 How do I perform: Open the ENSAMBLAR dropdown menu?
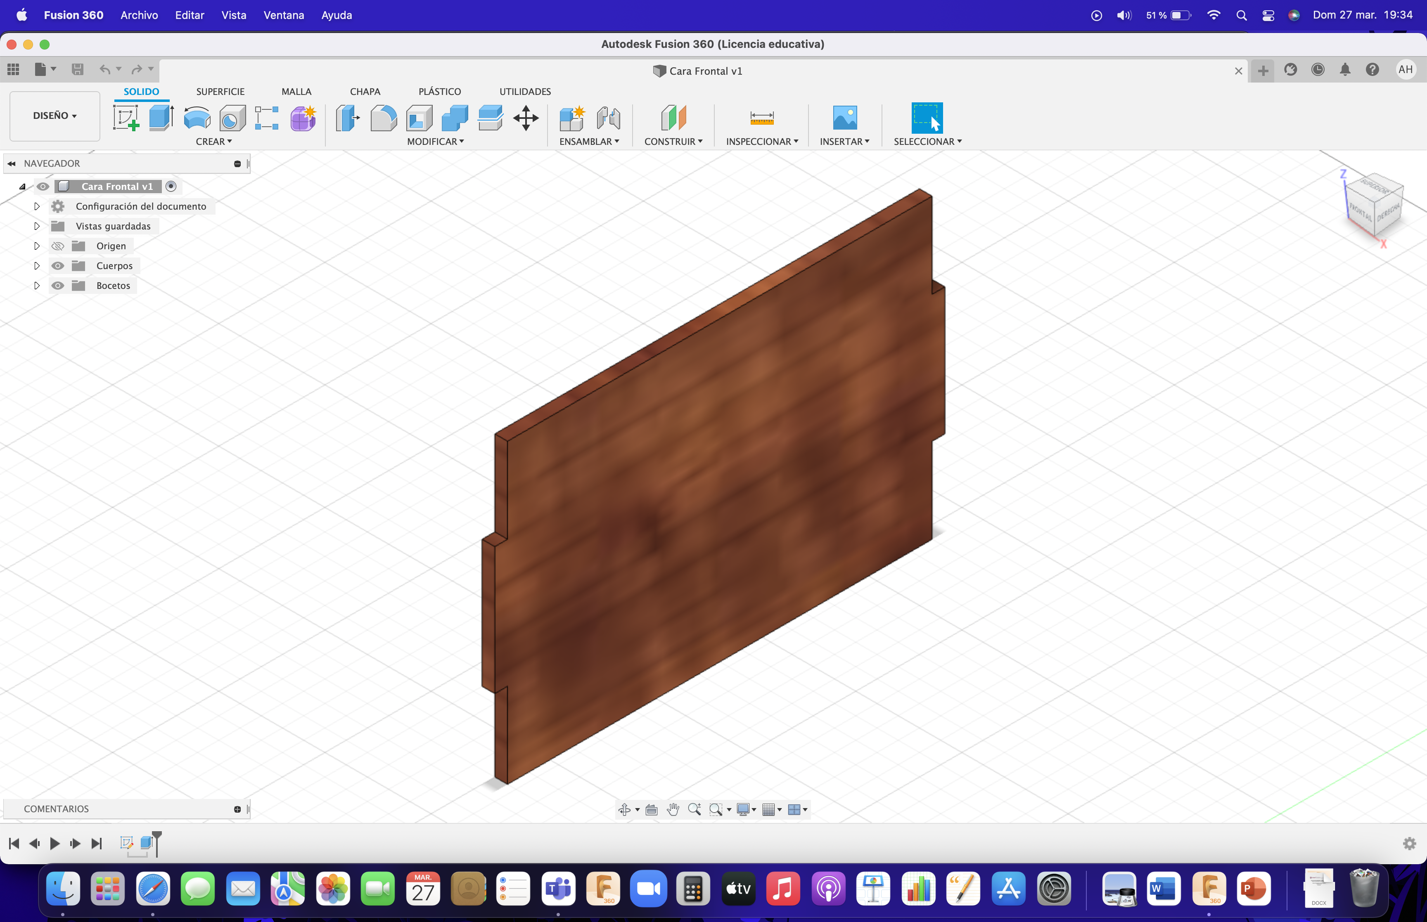[x=589, y=141]
